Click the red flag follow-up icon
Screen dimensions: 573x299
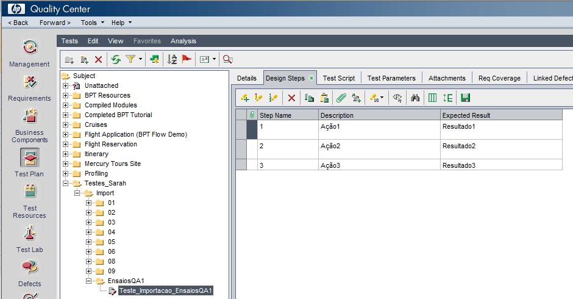pos(187,59)
